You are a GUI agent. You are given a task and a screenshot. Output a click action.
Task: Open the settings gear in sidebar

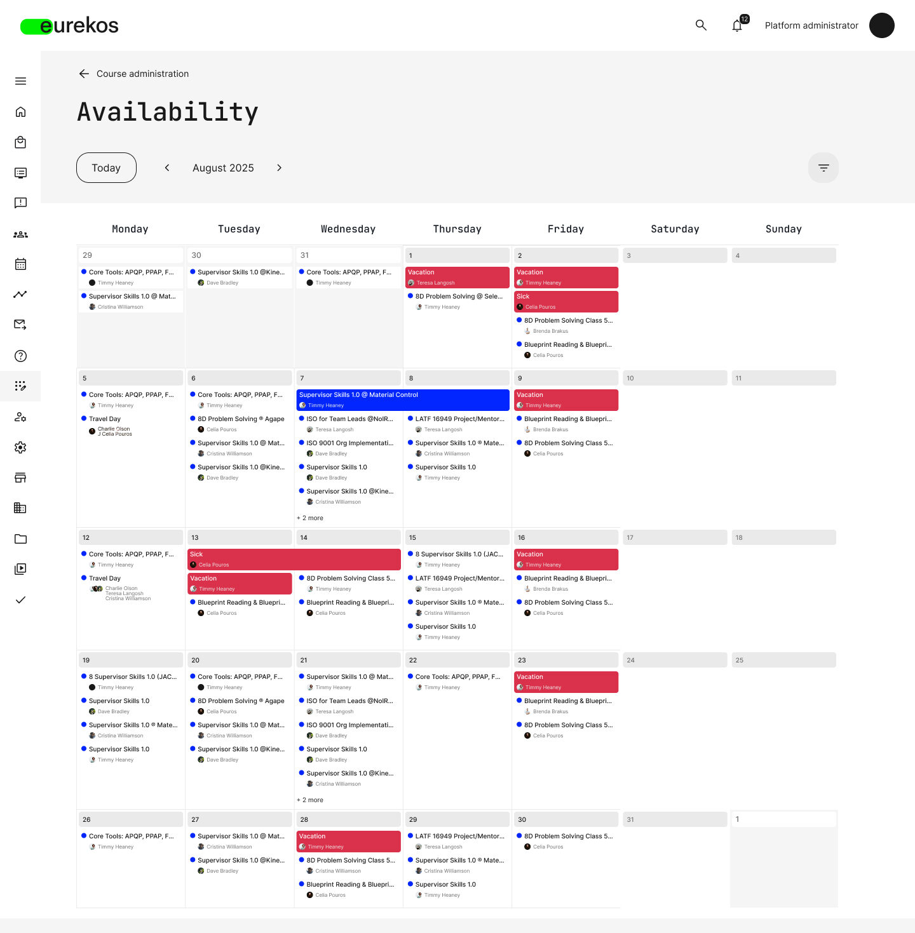click(20, 447)
